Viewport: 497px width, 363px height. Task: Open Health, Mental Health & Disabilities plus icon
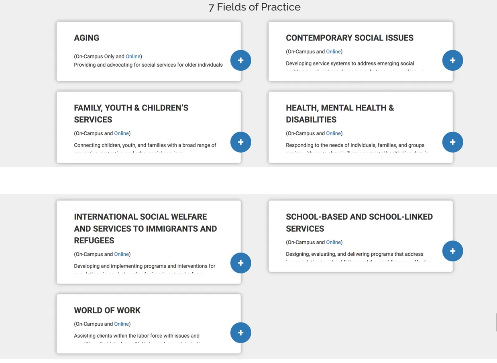click(x=452, y=142)
